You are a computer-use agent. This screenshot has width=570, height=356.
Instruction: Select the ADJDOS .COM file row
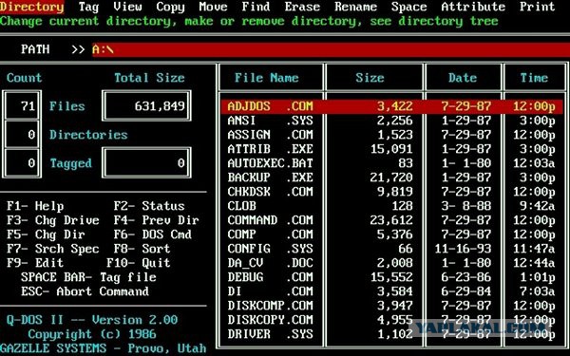point(391,106)
